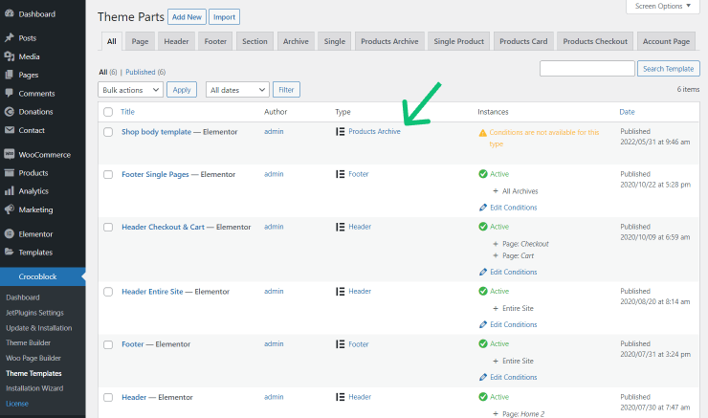The image size is (708, 418).
Task: Check the Footer — Elementor row
Action: pos(108,344)
